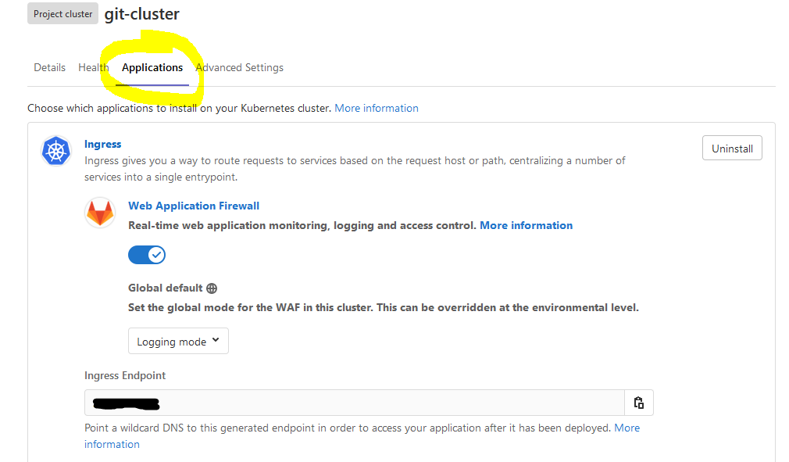Switch to the Details tab

49,67
